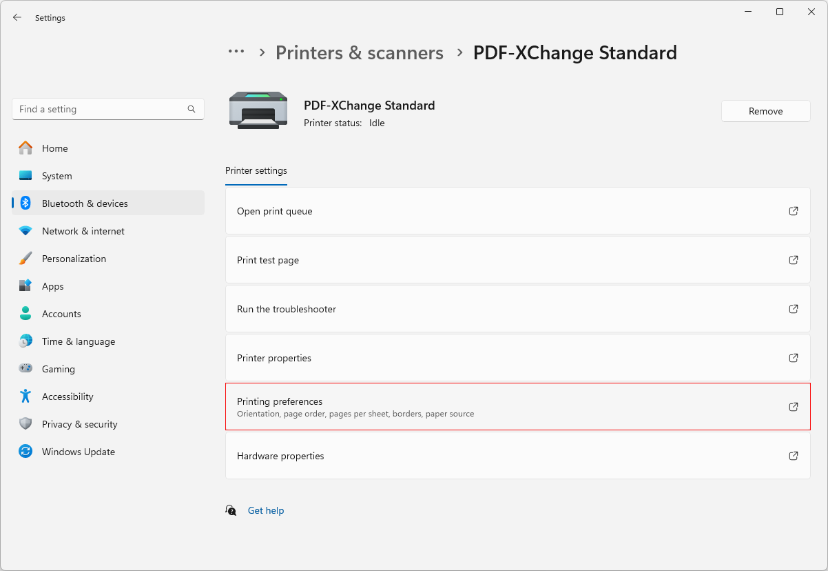Select Bluetooth & devices in sidebar
This screenshot has width=828, height=571.
[108, 203]
